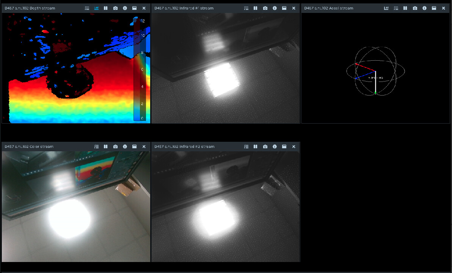
Task: Click the Accel 3D orientation sphere
Action: [x=376, y=71]
